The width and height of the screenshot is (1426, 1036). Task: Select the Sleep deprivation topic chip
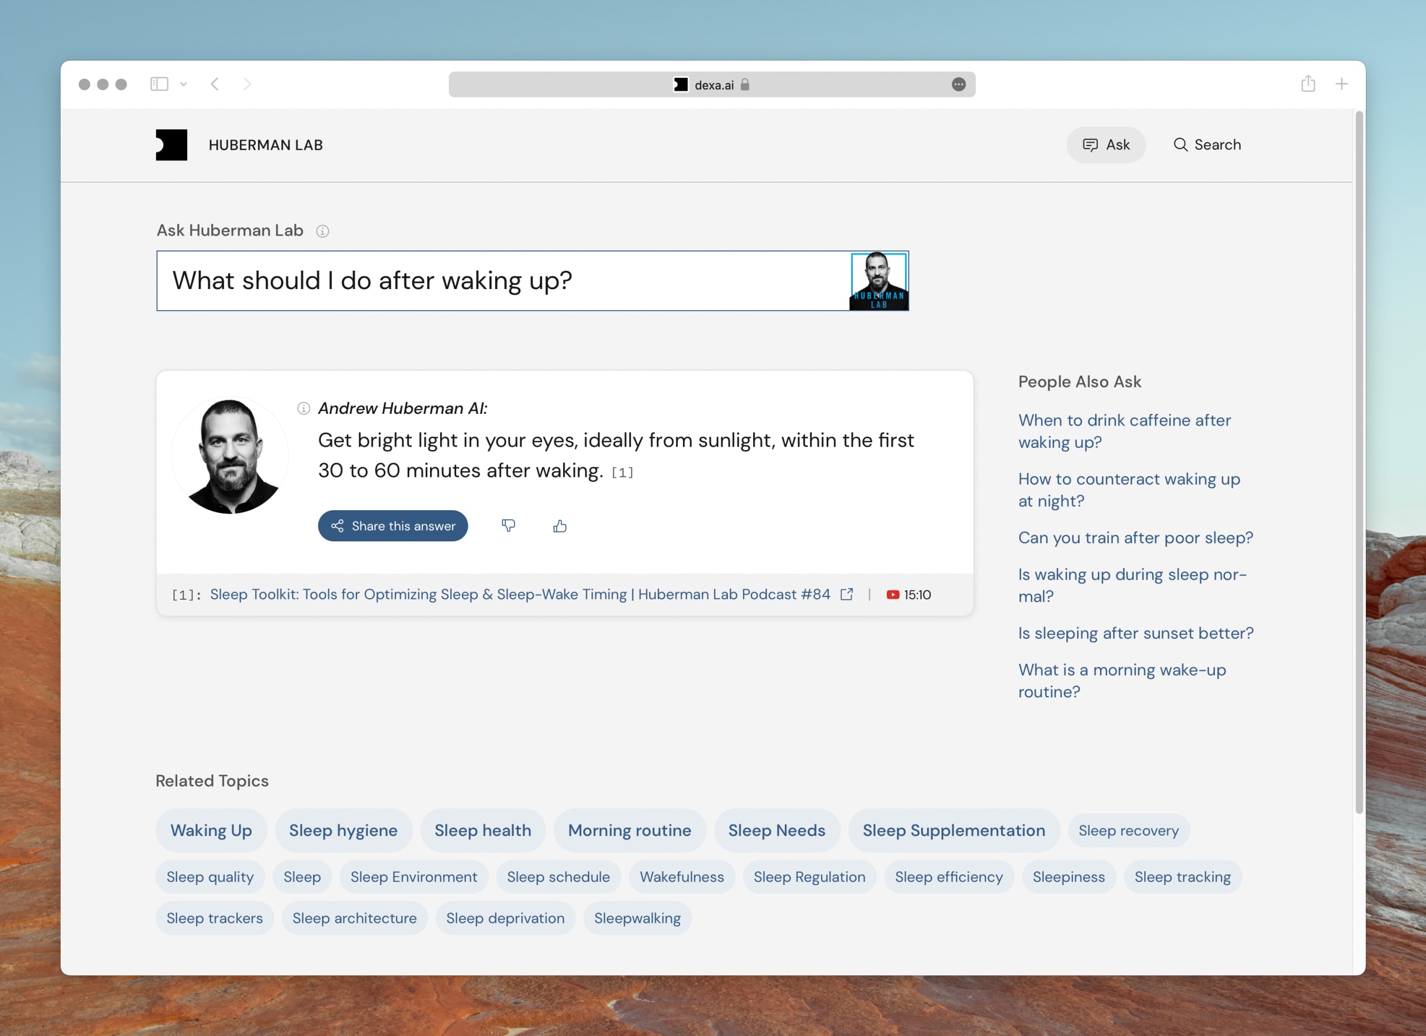[505, 918]
